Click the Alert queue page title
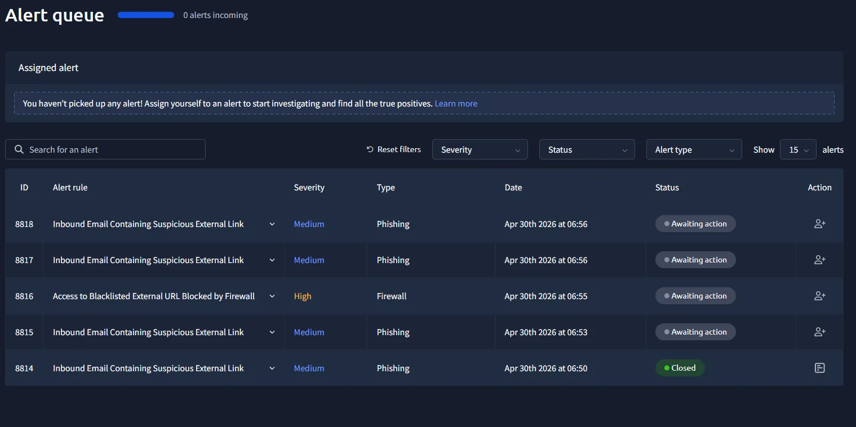Viewport: 856px width, 427px height. pos(55,15)
